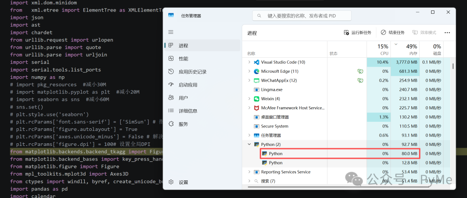This screenshot has height=198, width=467.
Task: Click the 任务管理器 process row icon
Action: 256,135
